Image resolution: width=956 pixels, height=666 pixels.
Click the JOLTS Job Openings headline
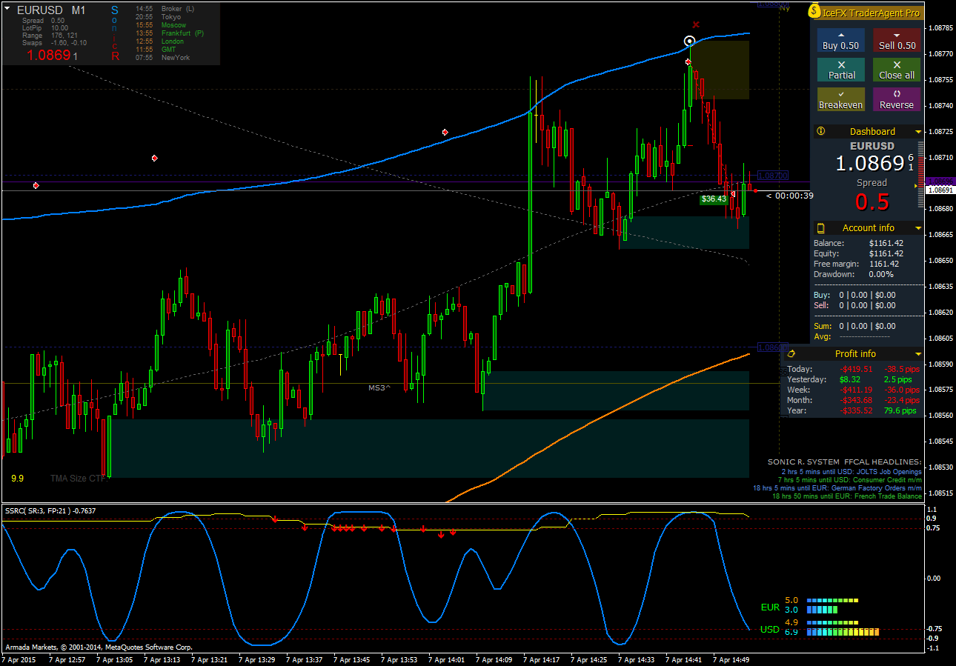[x=852, y=471]
